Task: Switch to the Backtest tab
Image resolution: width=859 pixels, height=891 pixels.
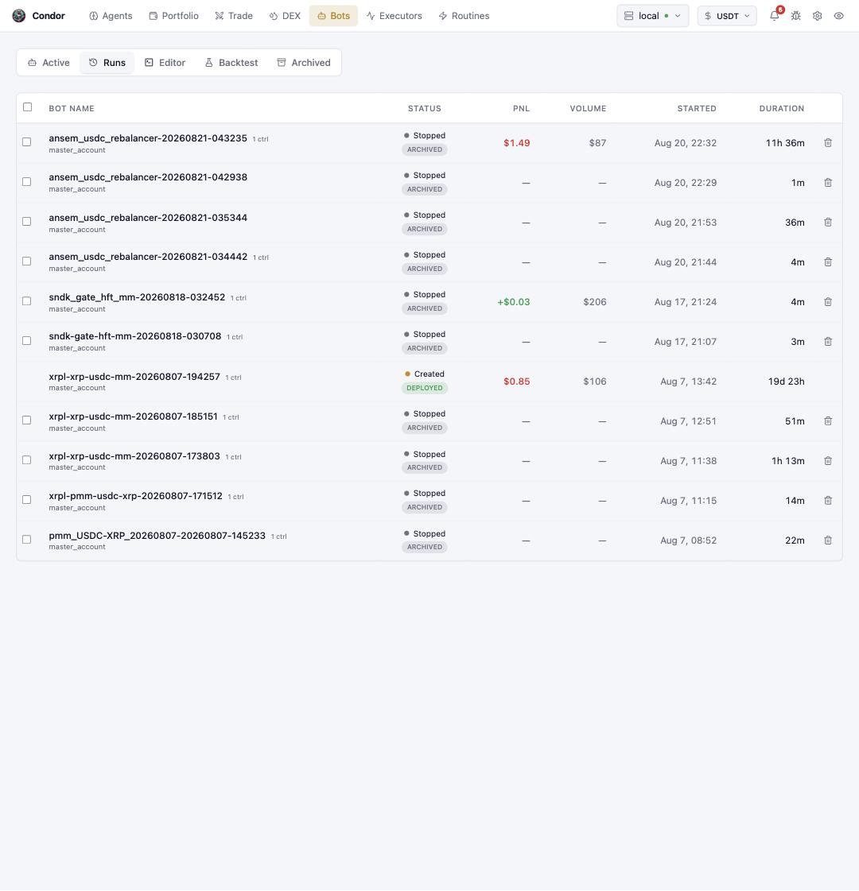Action: (x=231, y=63)
